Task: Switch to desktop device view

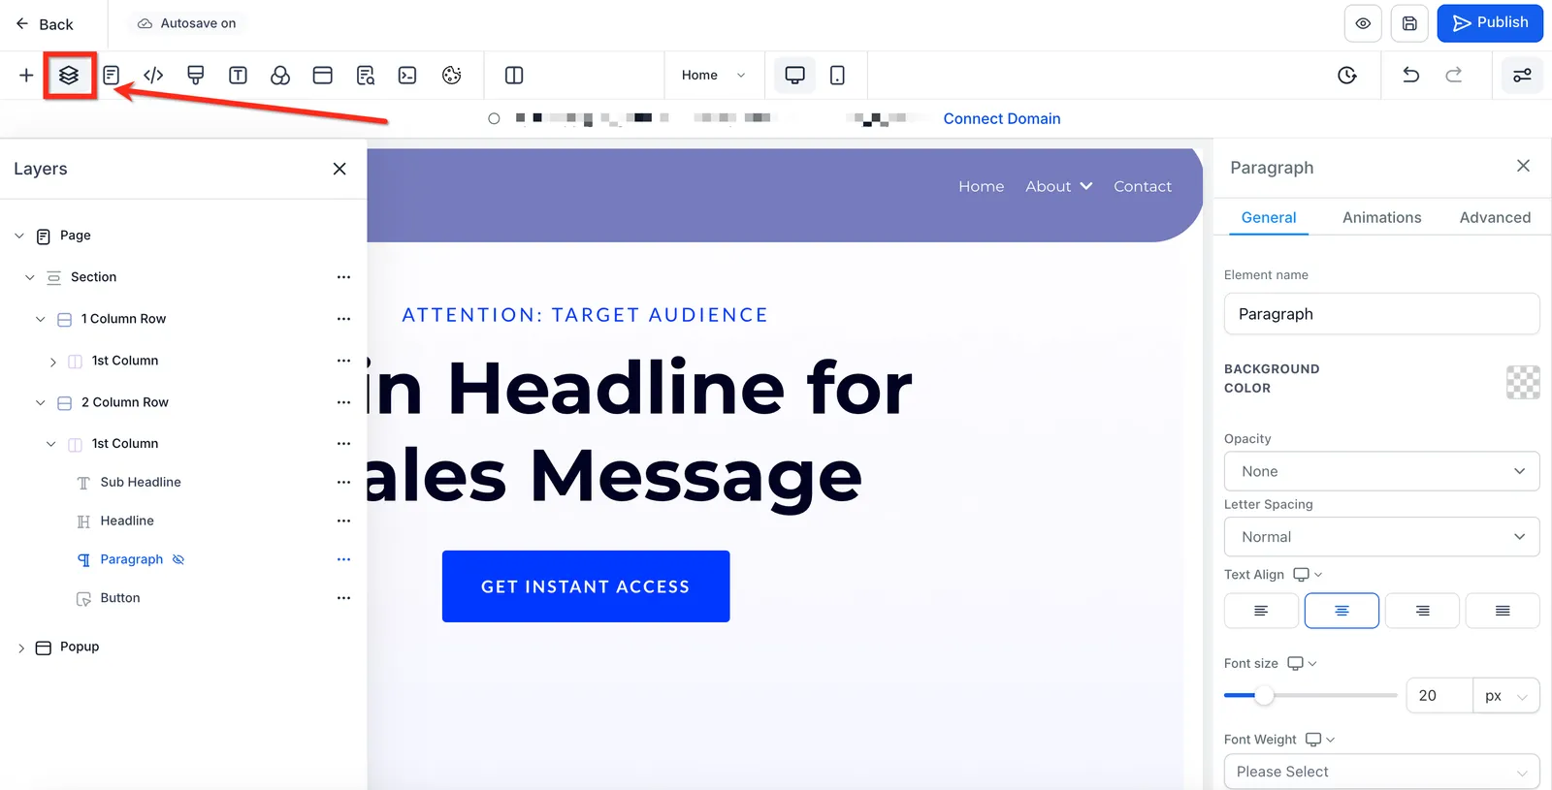Action: 794,76
